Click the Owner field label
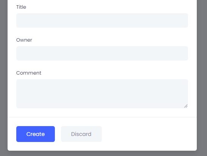The height and width of the screenshot is (156, 207). (x=24, y=40)
